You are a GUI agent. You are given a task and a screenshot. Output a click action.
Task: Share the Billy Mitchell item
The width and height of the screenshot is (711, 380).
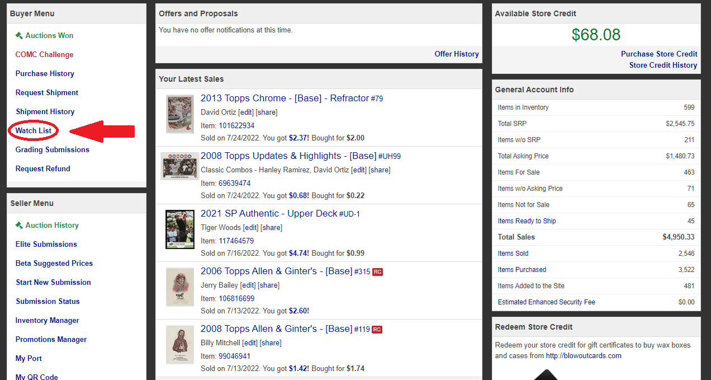271,343
